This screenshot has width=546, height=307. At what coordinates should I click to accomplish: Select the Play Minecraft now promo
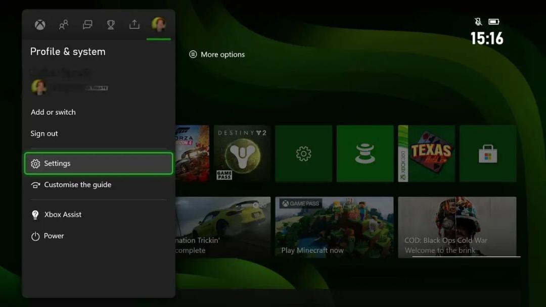(334, 227)
